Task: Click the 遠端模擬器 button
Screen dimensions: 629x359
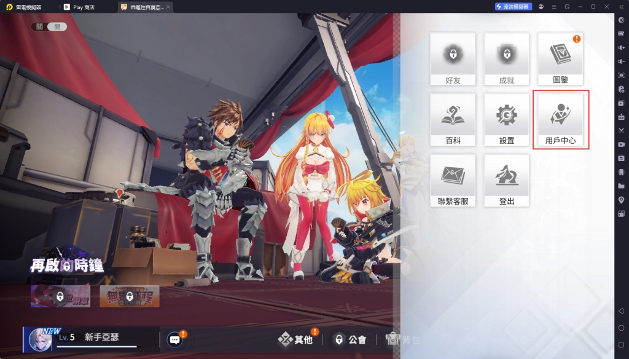Action: (514, 6)
